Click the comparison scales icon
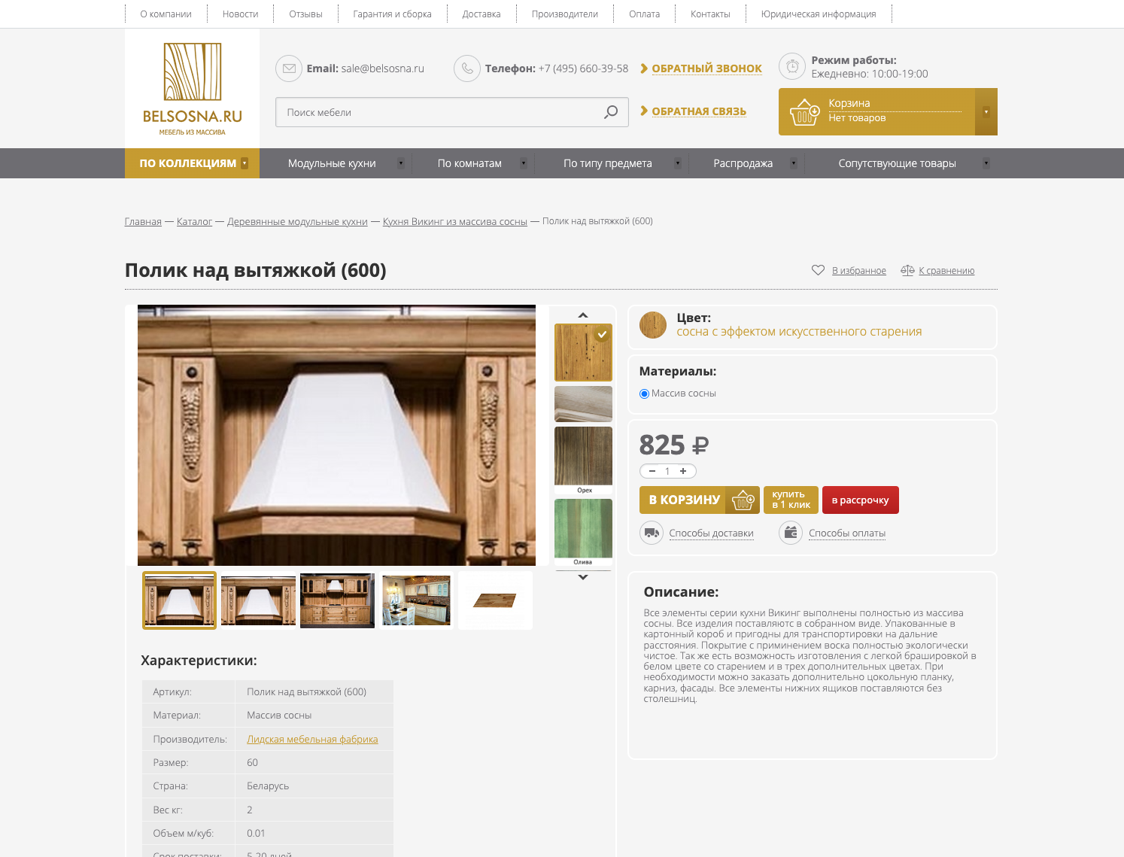The image size is (1124, 857). [907, 270]
